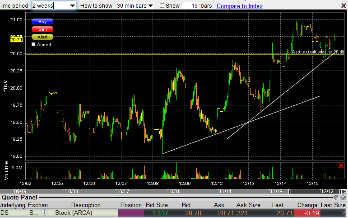The height and width of the screenshot is (218, 348).
Task: Click the Bid Size column header
Action: pos(157,205)
